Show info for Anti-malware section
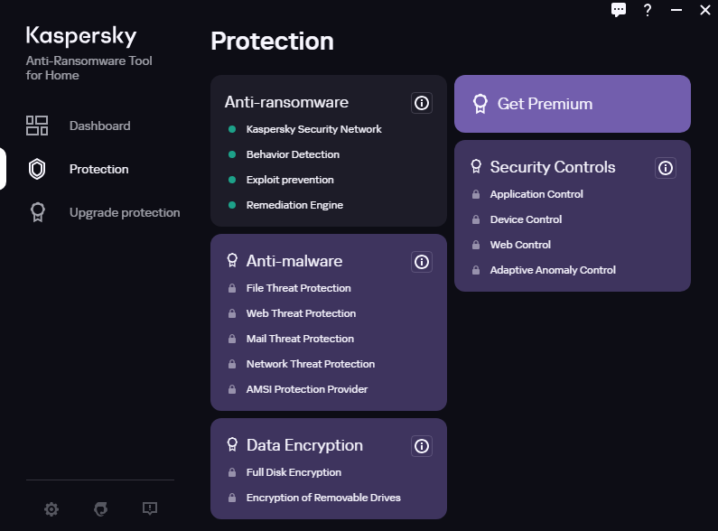This screenshot has height=531, width=718. pyautogui.click(x=421, y=262)
